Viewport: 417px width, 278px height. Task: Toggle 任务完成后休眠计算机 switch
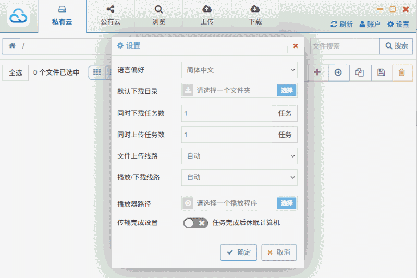click(195, 223)
